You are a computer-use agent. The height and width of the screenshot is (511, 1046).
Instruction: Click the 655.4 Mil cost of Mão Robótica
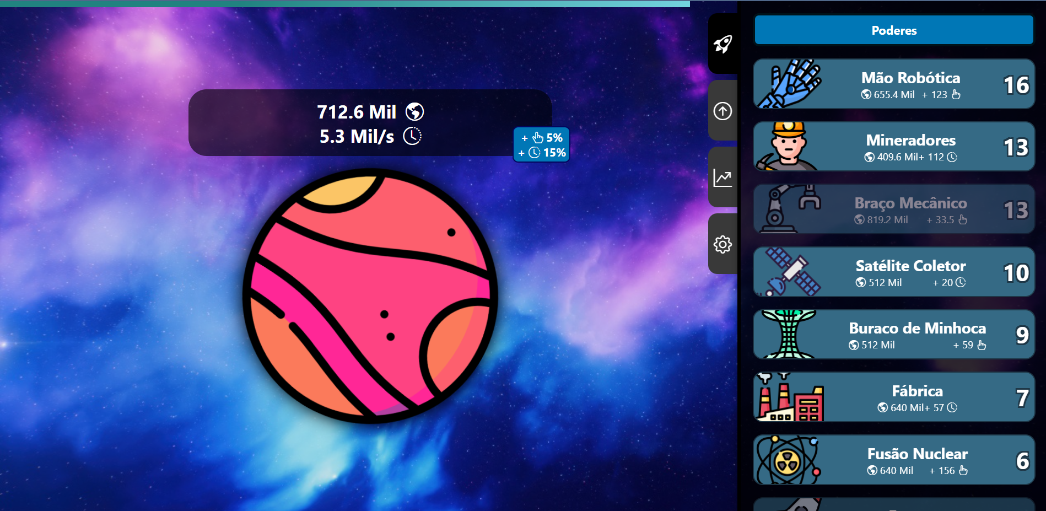888,95
